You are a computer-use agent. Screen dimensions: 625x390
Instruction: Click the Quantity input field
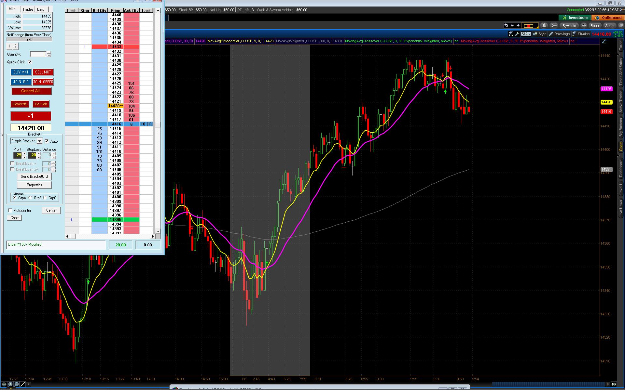[38, 54]
